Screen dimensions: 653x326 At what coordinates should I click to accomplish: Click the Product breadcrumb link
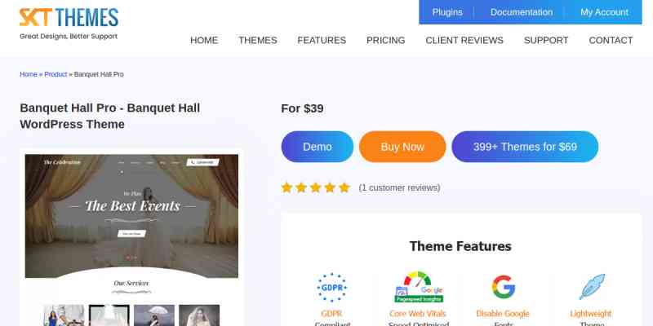click(56, 74)
